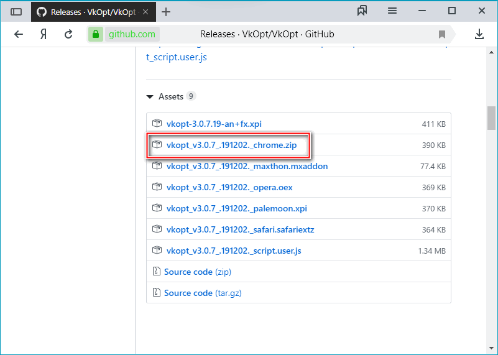The height and width of the screenshot is (355, 498).
Task: Click the github.com address field
Action: point(132,34)
